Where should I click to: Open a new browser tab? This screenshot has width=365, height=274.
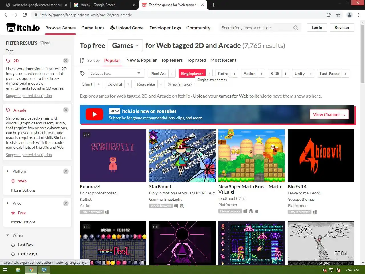point(213,5)
